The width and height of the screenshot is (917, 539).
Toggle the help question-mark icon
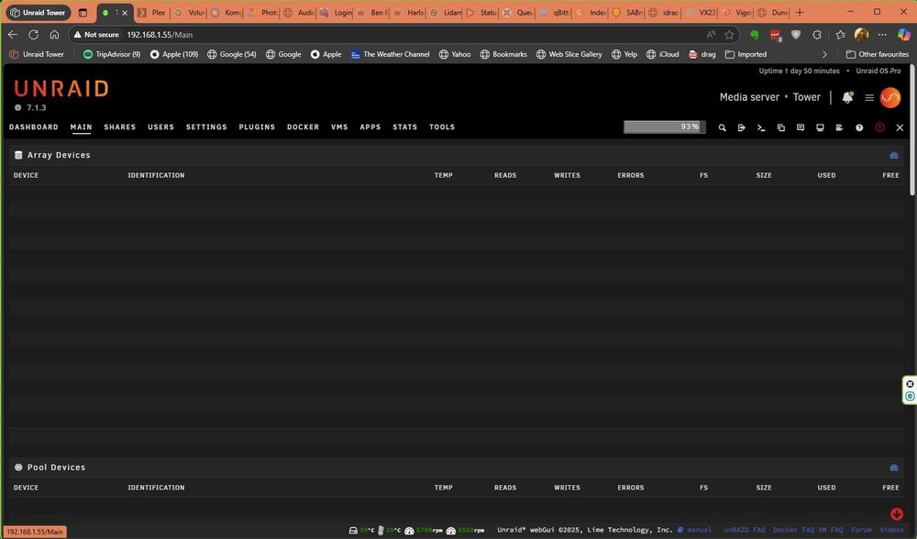859,127
